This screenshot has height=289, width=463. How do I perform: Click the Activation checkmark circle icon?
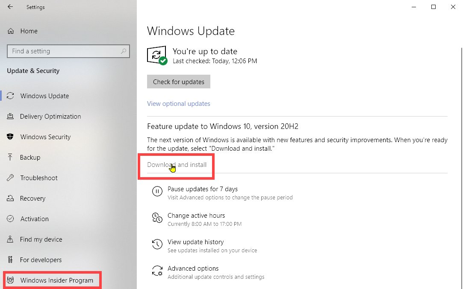click(x=10, y=219)
